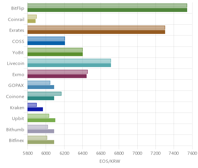Click the Bithumb purple-gray lower bar
Screen dimensions: 198x168
(x=41, y=131)
